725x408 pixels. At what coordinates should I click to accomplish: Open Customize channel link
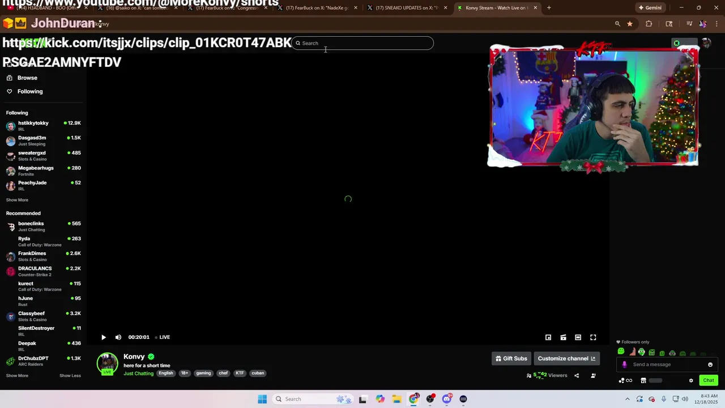pos(566,359)
